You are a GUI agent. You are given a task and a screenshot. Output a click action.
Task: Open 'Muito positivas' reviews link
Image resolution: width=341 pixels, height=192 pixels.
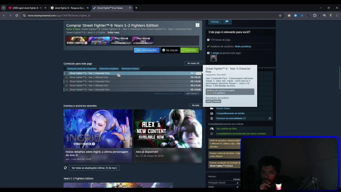(243, 46)
